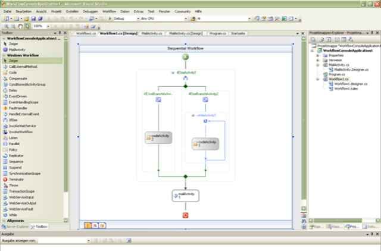The height and width of the screenshot is (251, 381).
Task: Click the New Project toolbar icon
Action: (x=7, y=18)
